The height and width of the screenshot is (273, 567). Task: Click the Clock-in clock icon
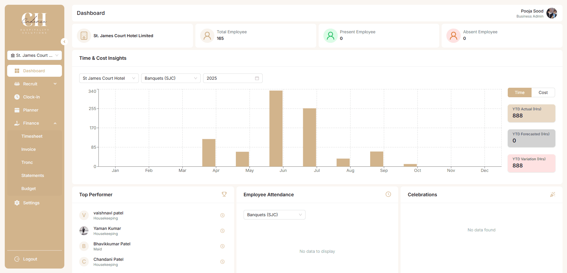[17, 97]
